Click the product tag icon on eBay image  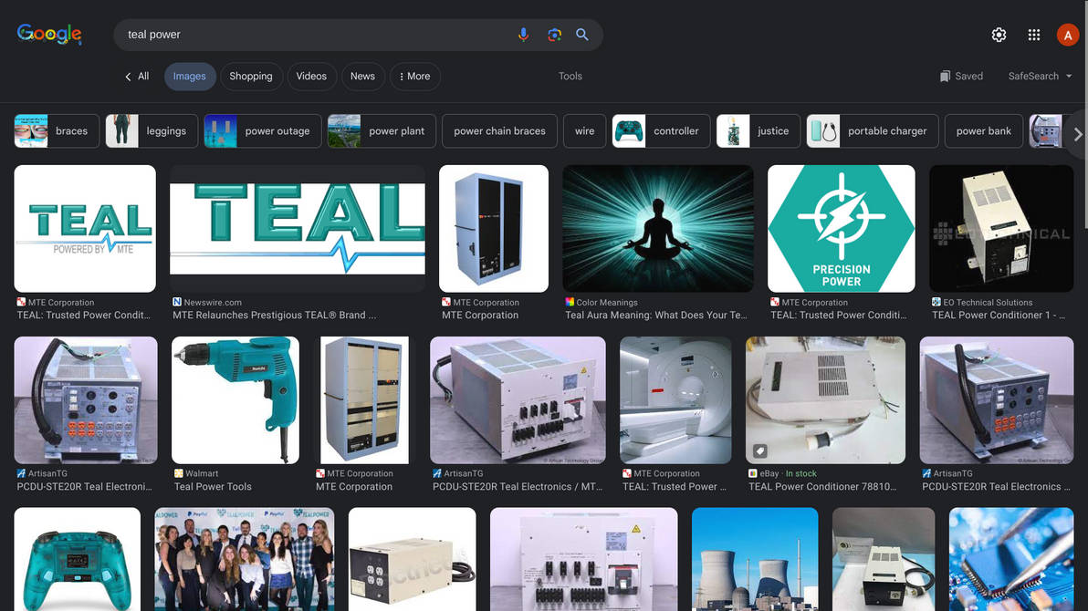click(x=759, y=451)
